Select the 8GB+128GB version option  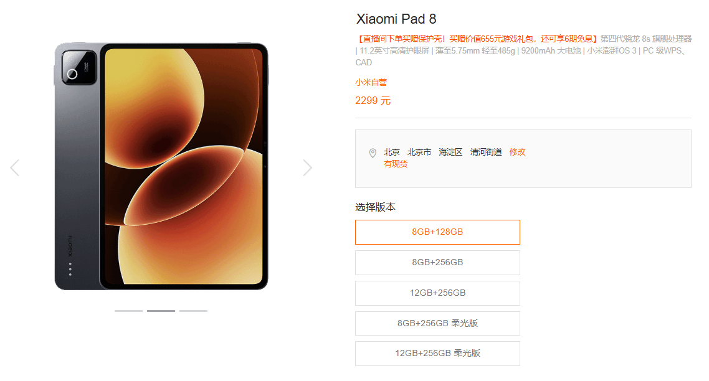(x=437, y=232)
